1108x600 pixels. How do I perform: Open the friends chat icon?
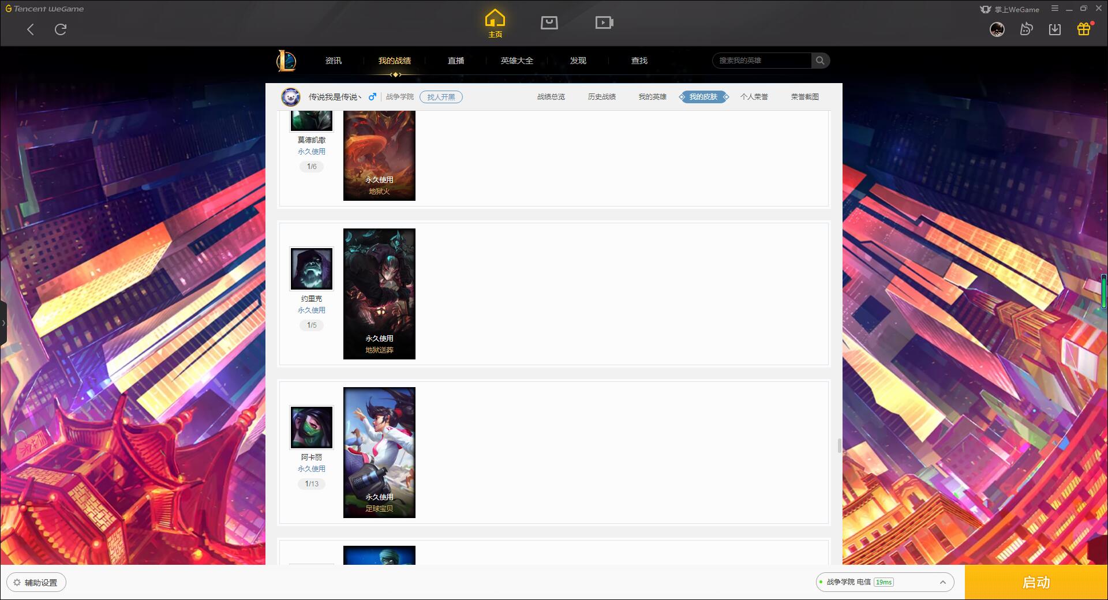[x=1026, y=29]
